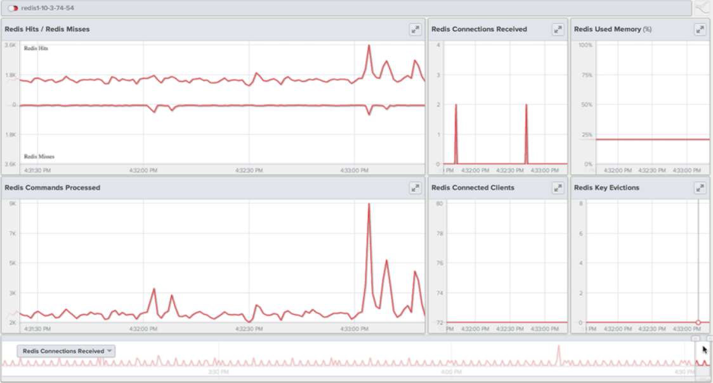The image size is (713, 383).
Task: Click the Redis Used Memory title
Action: [x=613, y=29]
